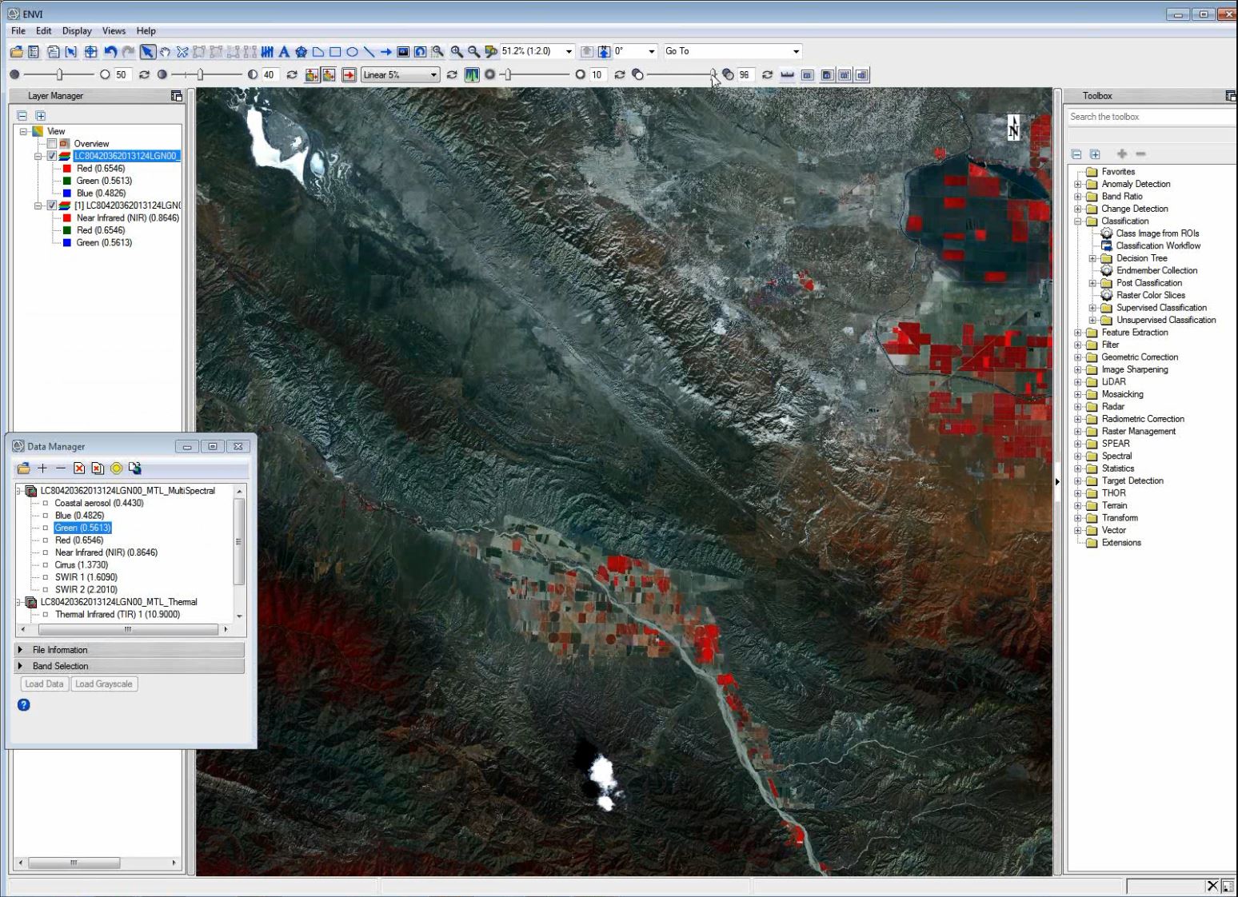Expand the Supervised Classification folder
Viewport: 1238px width, 897px height.
(1092, 308)
